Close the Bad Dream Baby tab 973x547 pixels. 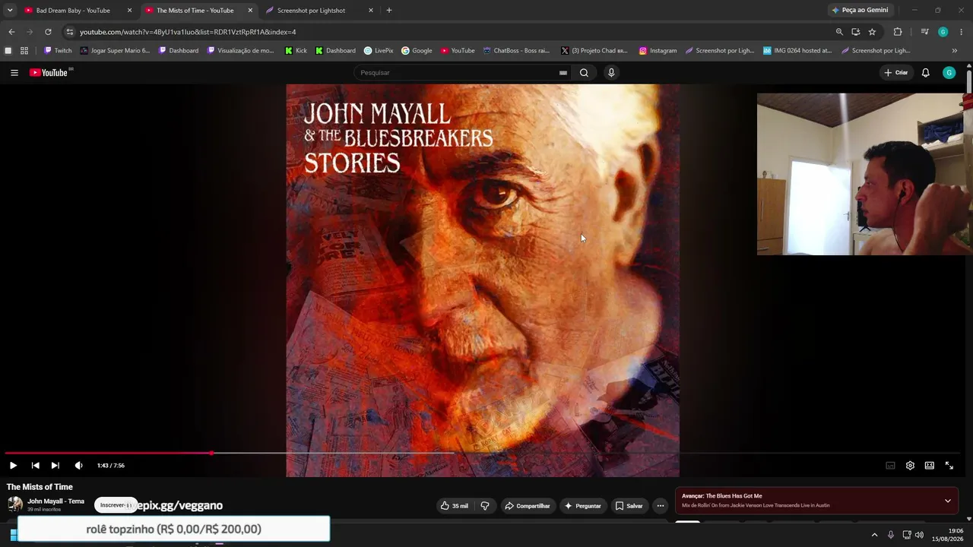click(130, 11)
